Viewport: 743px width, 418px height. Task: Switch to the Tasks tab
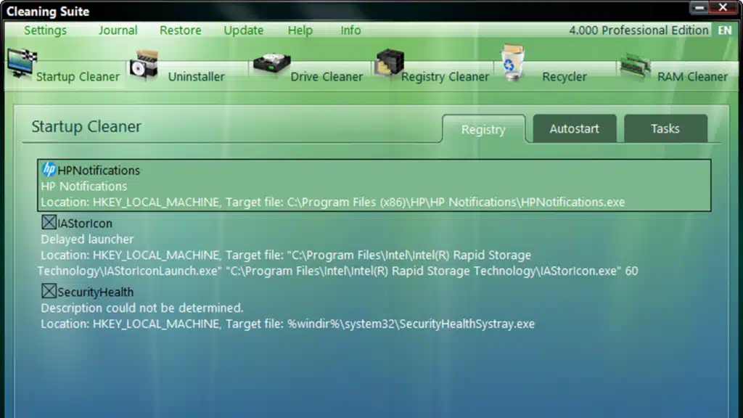[x=665, y=128]
